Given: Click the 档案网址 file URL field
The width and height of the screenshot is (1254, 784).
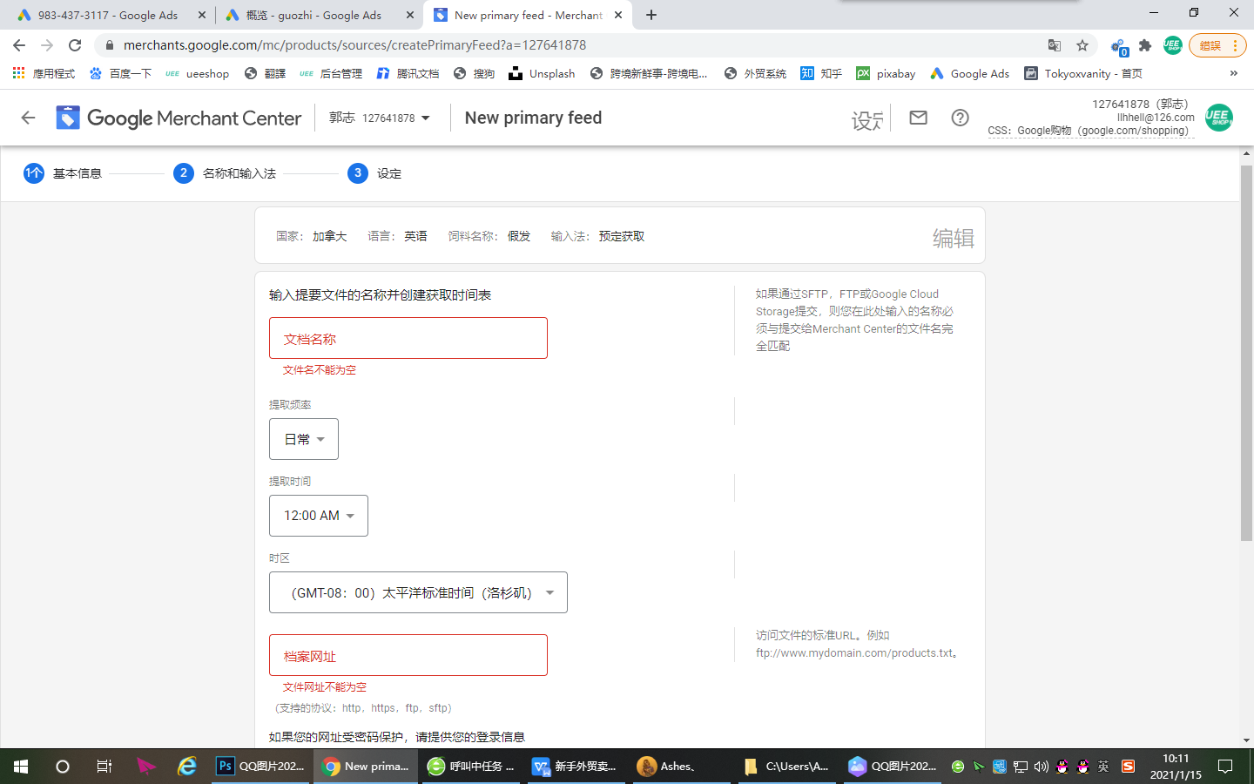Looking at the screenshot, I should (408, 655).
